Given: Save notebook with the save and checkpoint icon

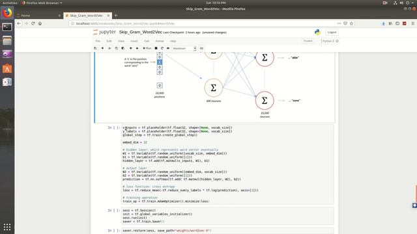Looking at the screenshot, I should point(95,48).
